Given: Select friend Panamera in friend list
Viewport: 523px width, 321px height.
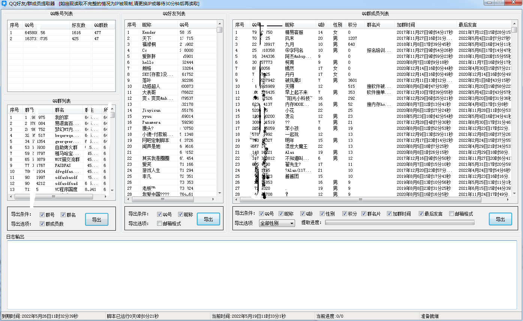Looking at the screenshot, I should (171, 122).
